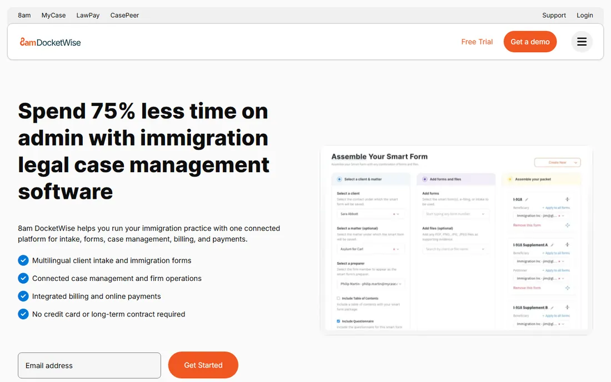
Task: Click the Get a demo button
Action: pyautogui.click(x=530, y=42)
